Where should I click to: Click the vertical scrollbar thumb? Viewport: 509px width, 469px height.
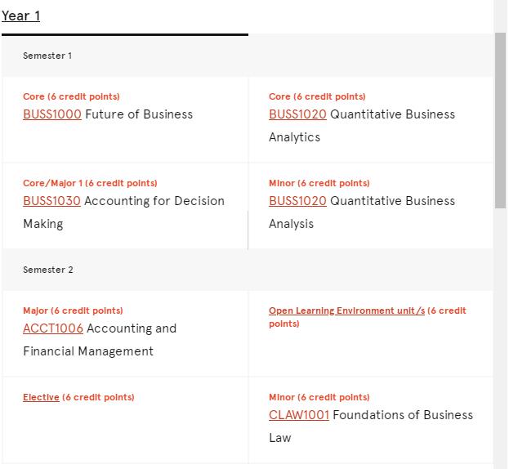coord(500,120)
